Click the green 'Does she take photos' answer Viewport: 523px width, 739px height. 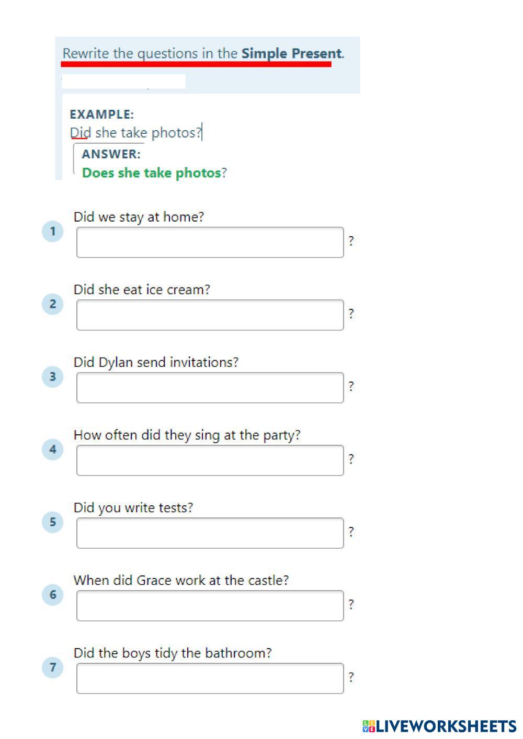(x=152, y=173)
